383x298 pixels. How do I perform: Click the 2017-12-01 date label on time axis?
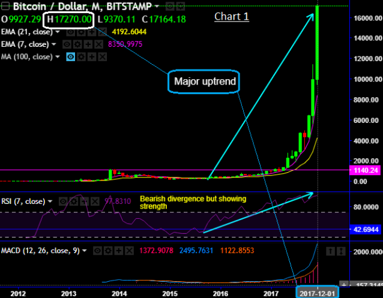[x=318, y=293]
